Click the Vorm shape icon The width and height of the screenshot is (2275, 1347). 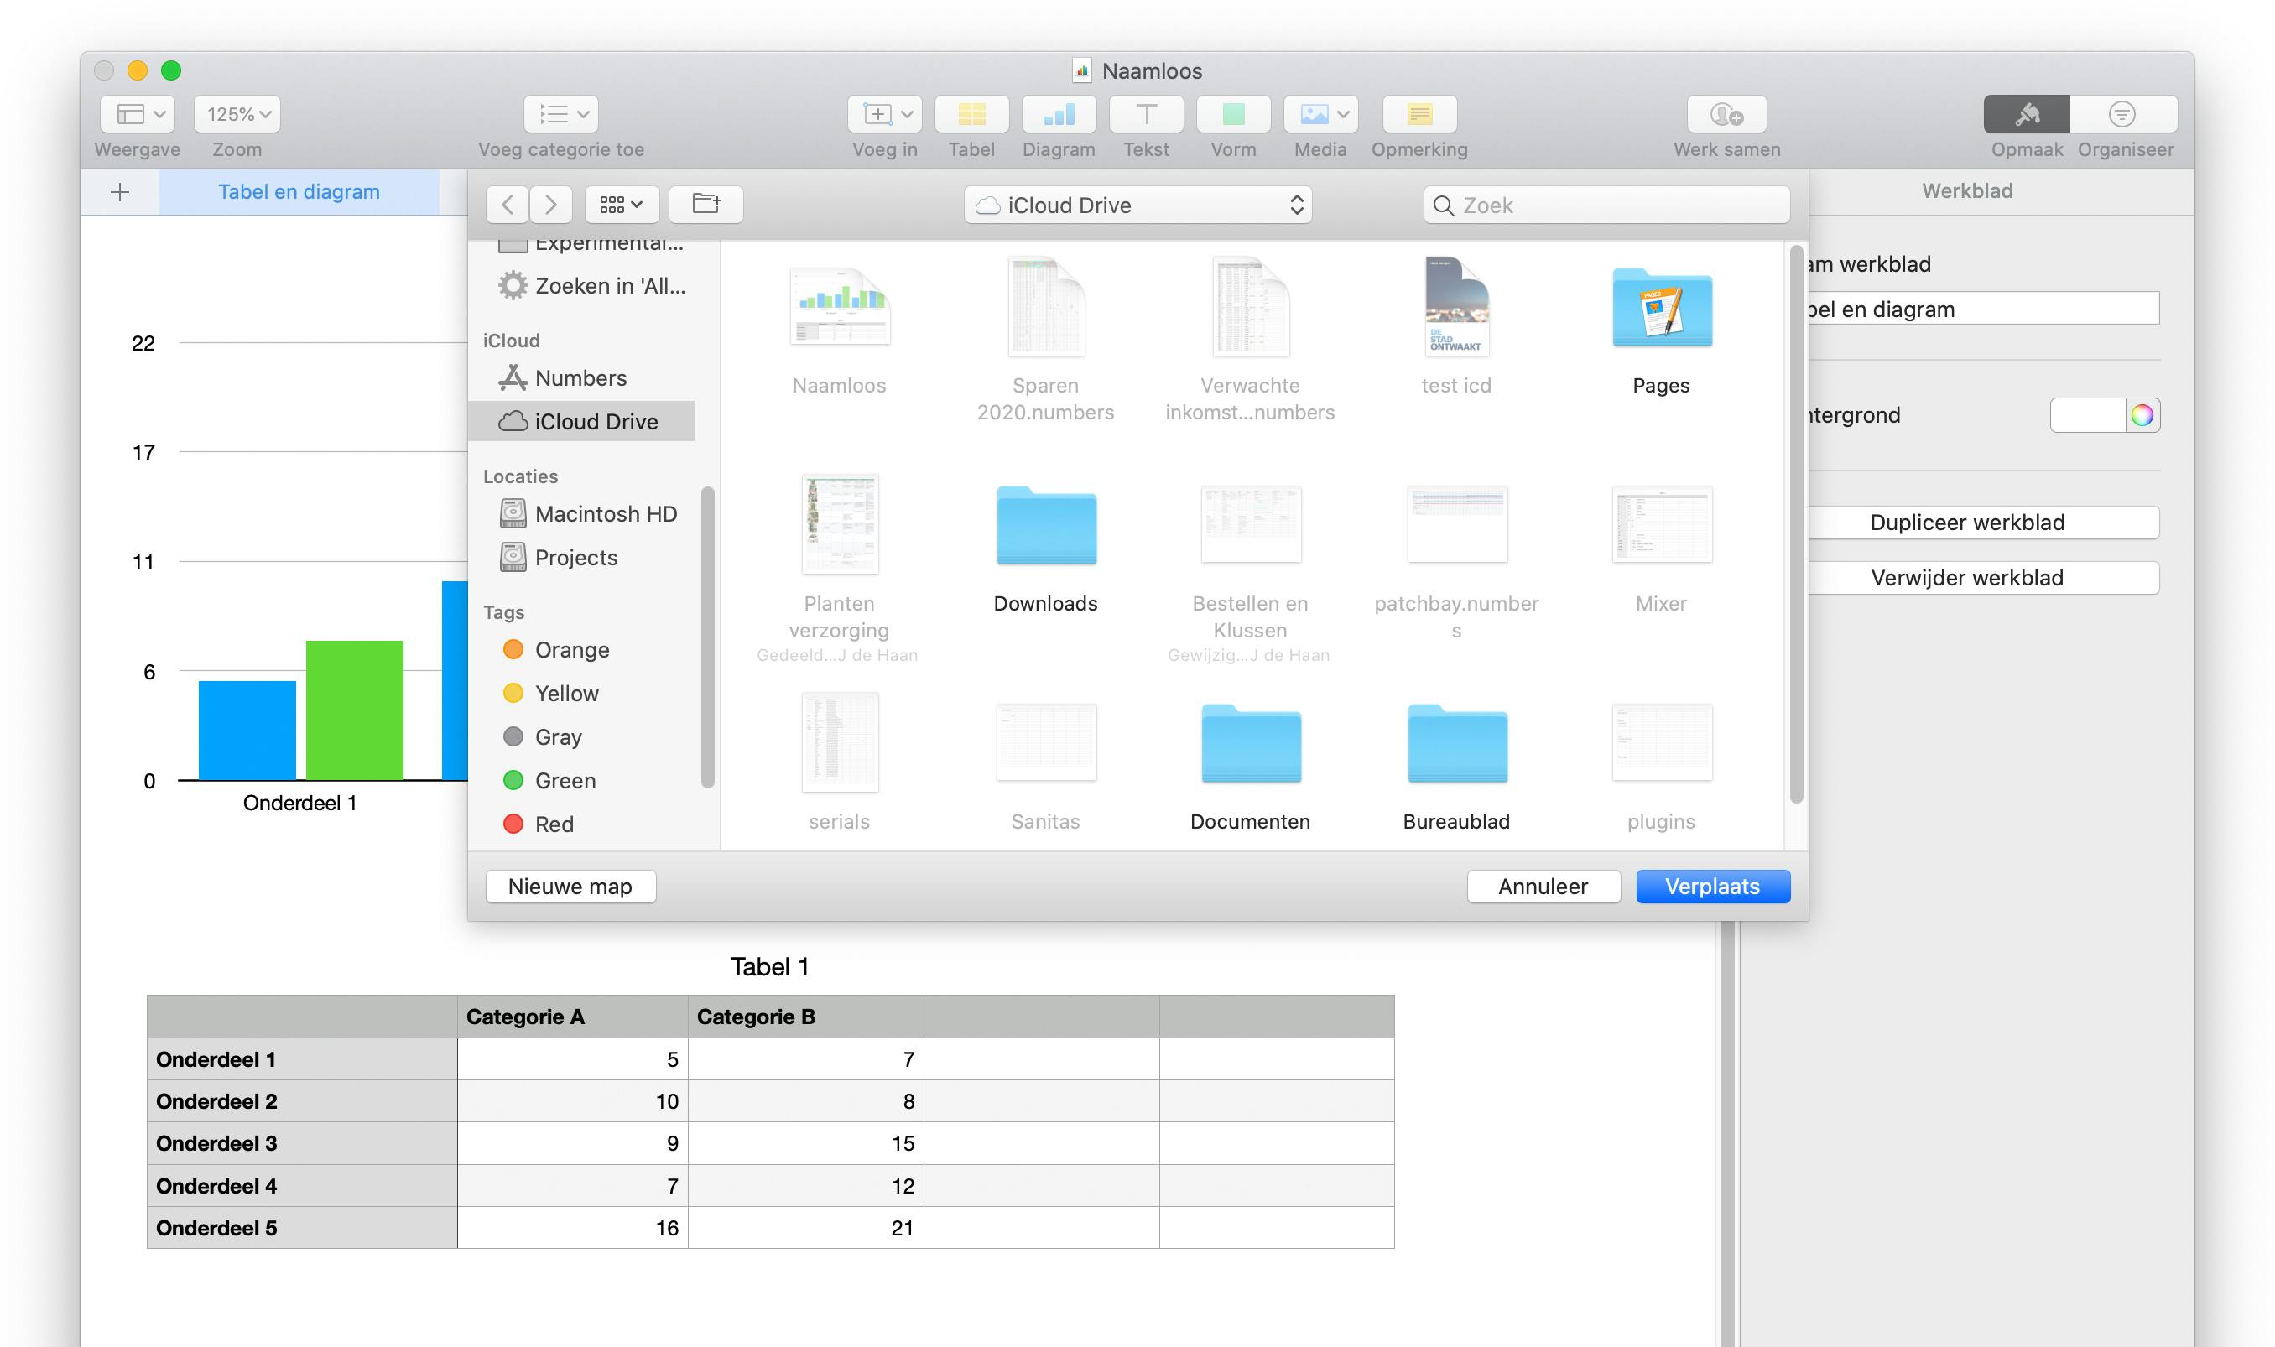click(x=1233, y=114)
